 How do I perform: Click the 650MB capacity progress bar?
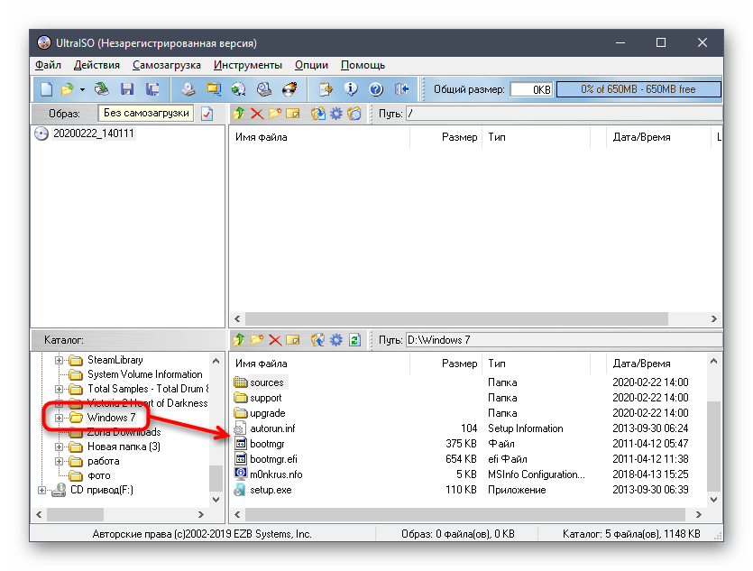638,89
